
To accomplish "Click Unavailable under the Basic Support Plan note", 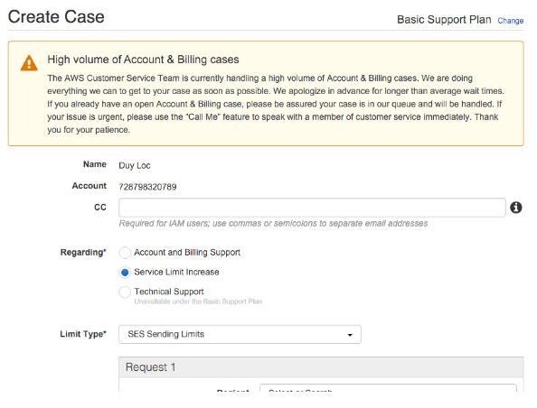I will 198,301.
